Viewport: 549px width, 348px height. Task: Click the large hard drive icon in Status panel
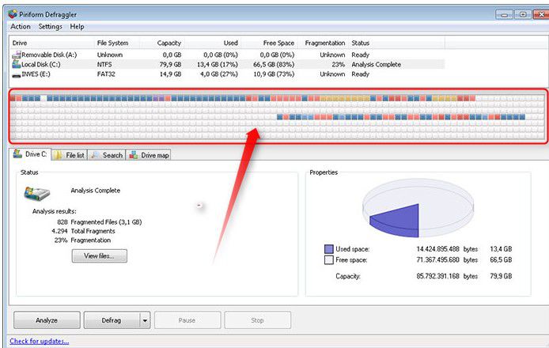pyautogui.click(x=36, y=193)
